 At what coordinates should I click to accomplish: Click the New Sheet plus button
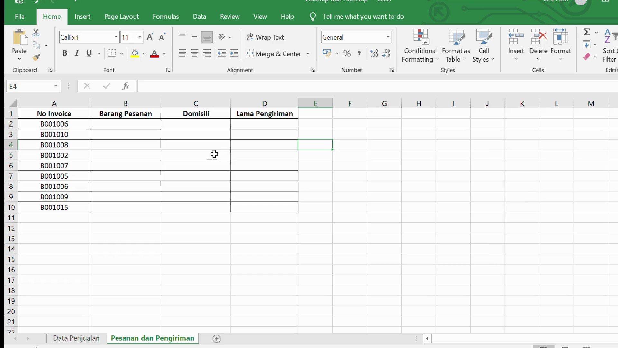click(x=216, y=338)
